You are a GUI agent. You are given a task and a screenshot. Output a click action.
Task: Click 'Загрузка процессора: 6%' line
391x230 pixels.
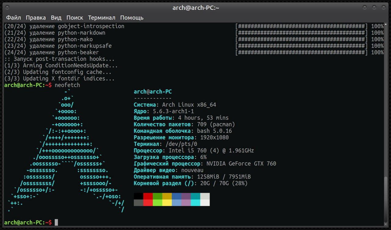click(170, 157)
